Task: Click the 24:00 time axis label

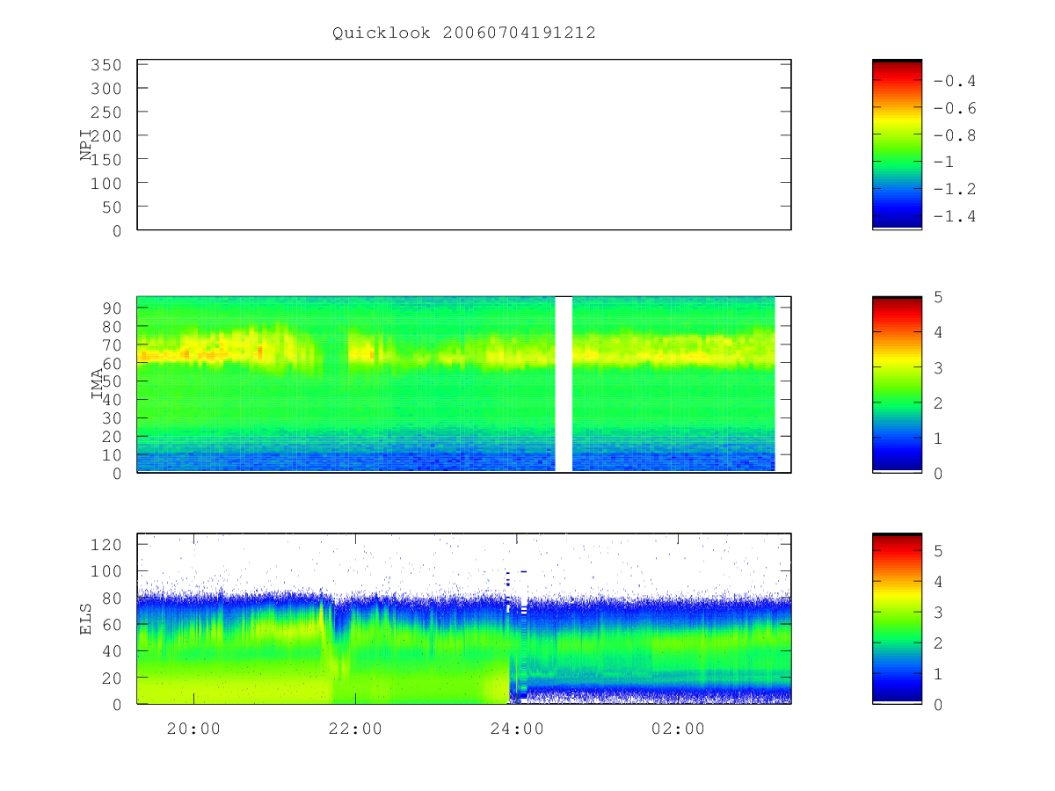Action: pyautogui.click(x=517, y=729)
